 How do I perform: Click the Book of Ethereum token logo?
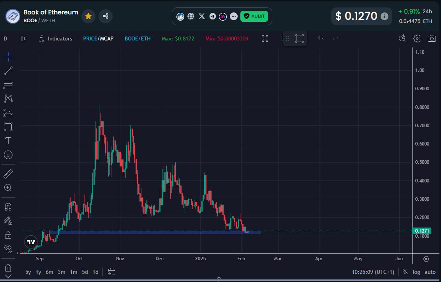tap(12, 16)
